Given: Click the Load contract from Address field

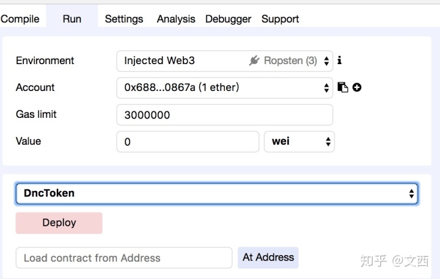Looking at the screenshot, I should tap(124, 258).
